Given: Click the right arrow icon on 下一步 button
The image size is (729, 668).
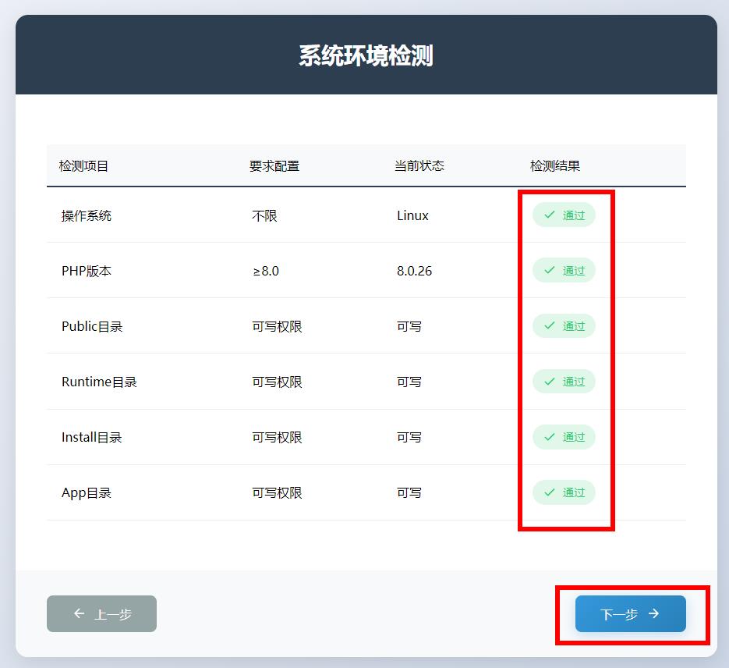Looking at the screenshot, I should tap(653, 614).
